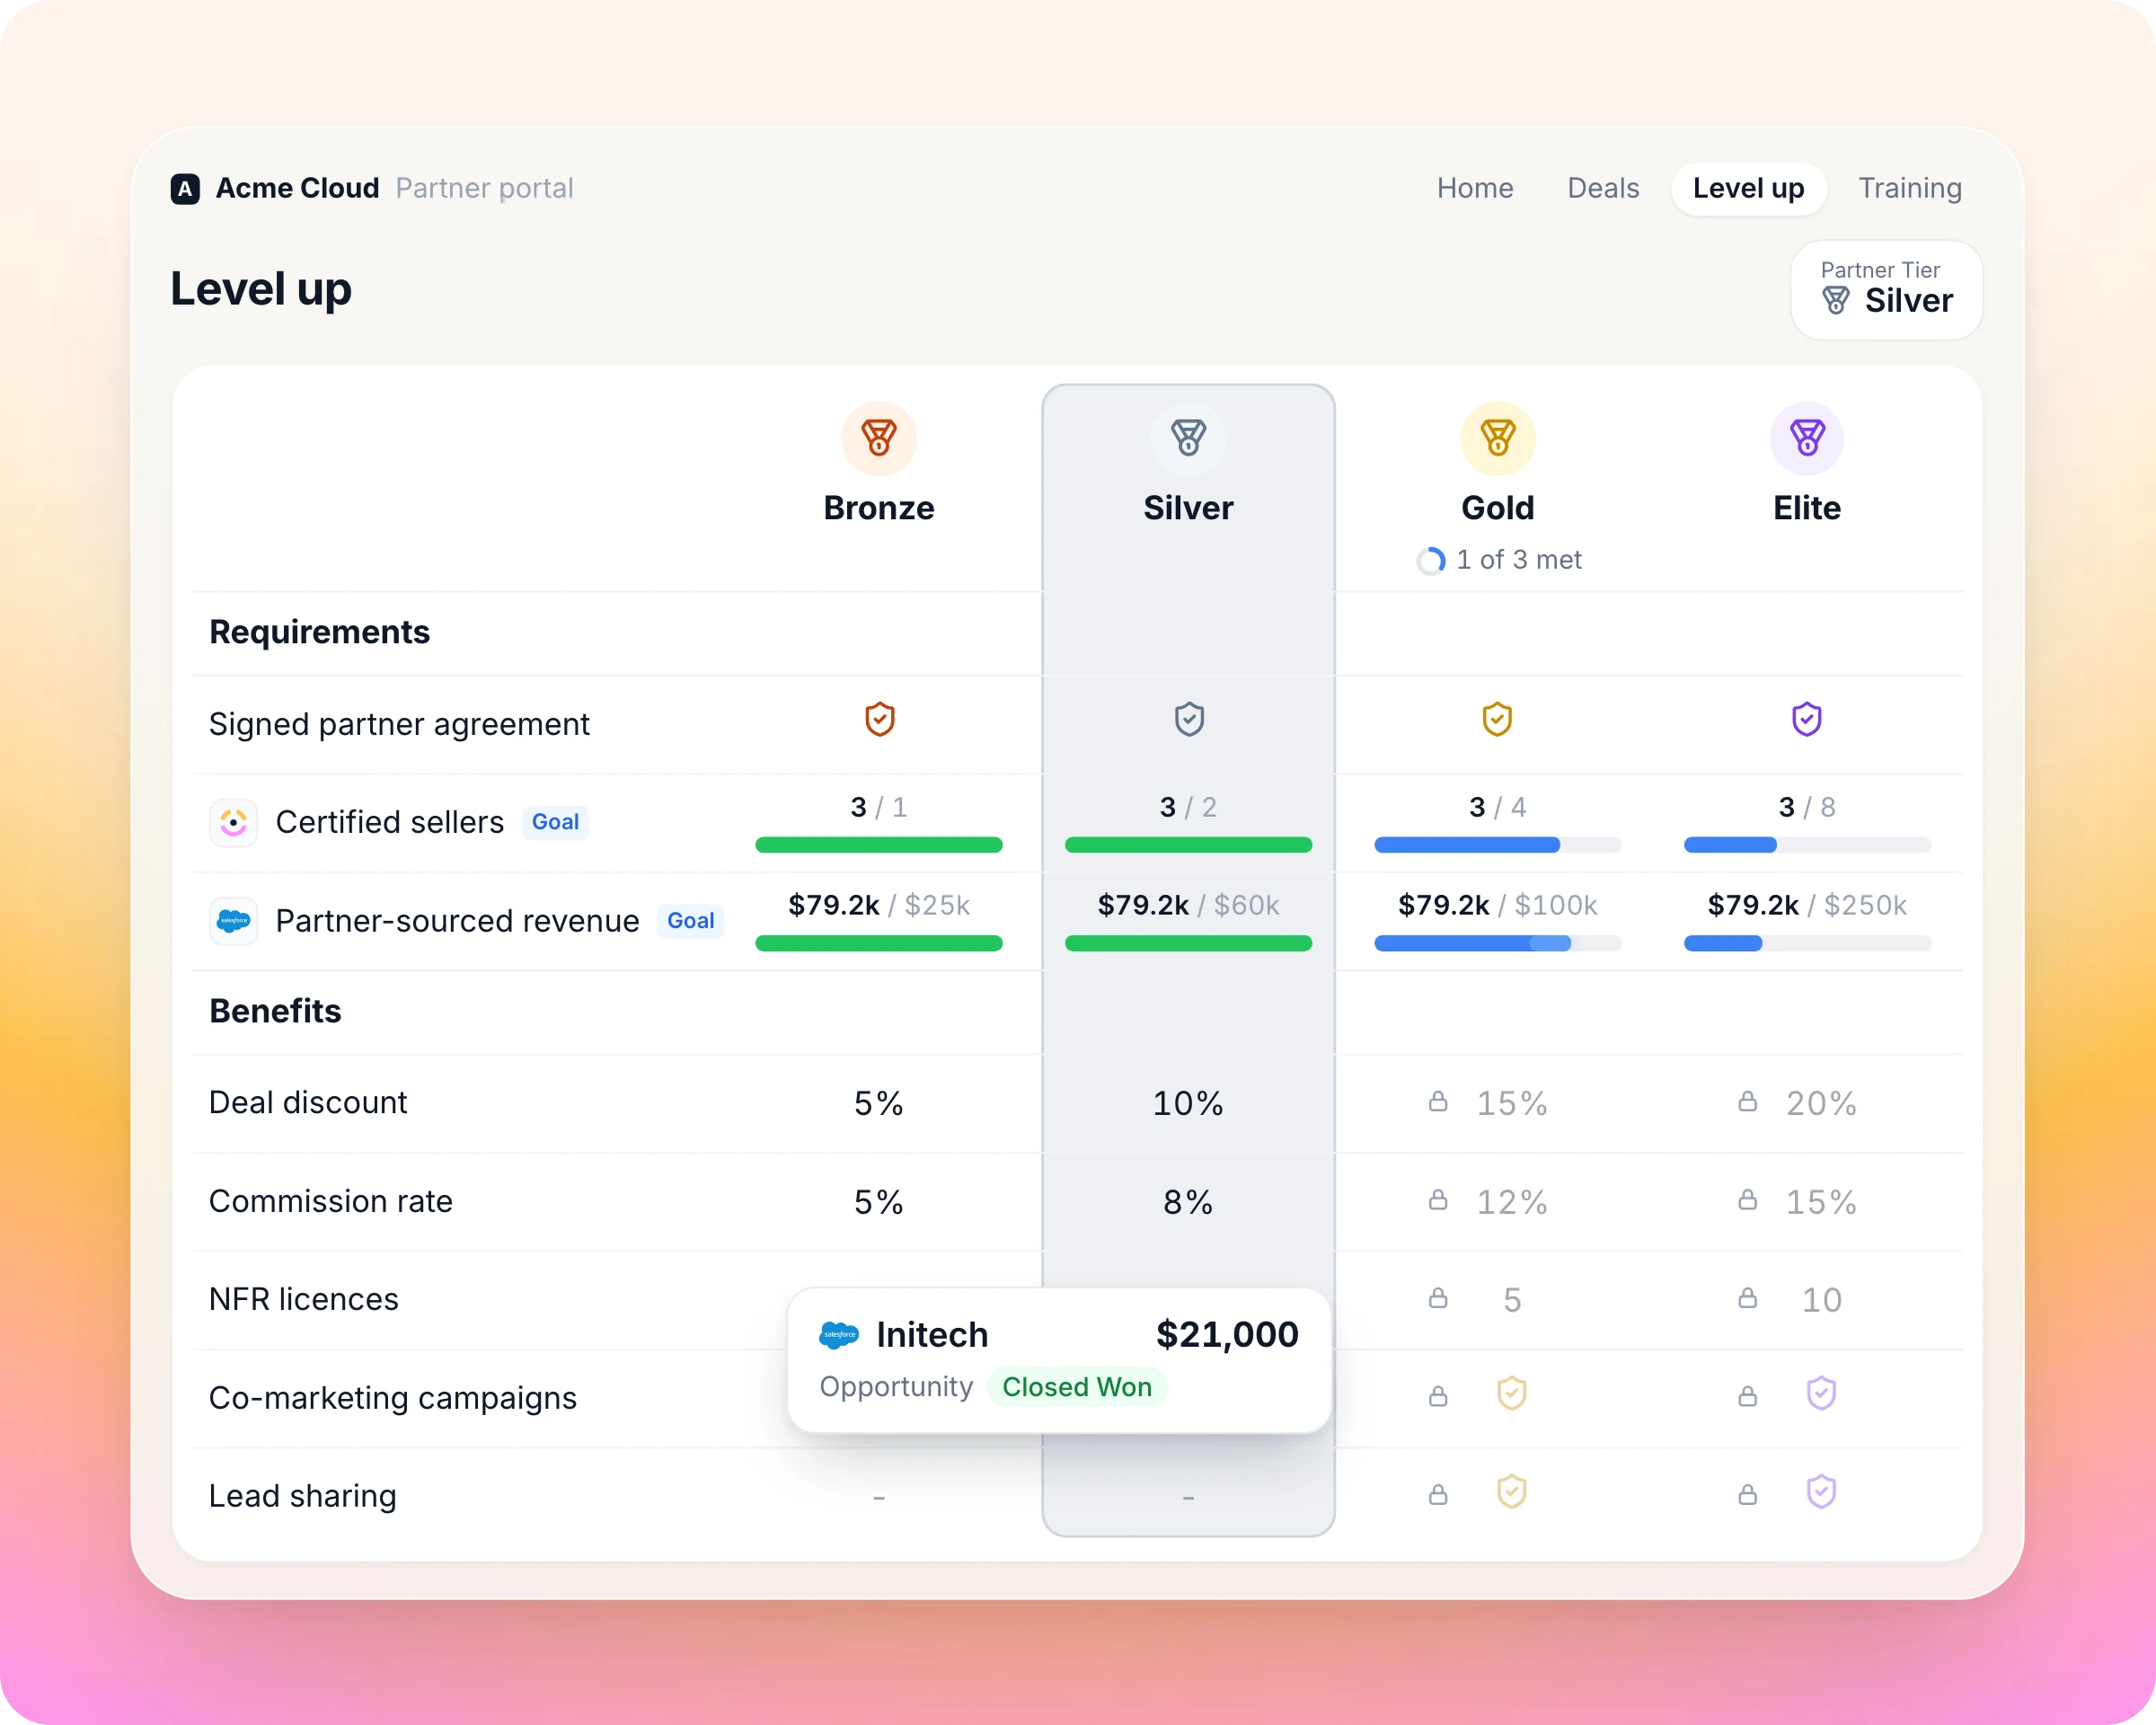Click the Silver signed agreement shield
The height and width of the screenshot is (1725, 2156).
point(1189,719)
